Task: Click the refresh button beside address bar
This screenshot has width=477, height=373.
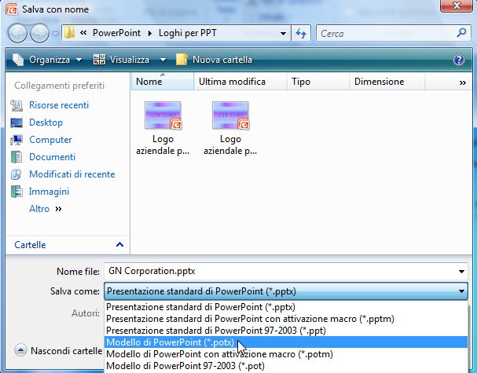Action: [299, 34]
